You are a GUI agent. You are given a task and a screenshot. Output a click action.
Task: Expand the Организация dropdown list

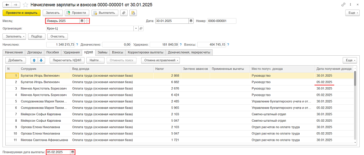click(x=136, y=28)
